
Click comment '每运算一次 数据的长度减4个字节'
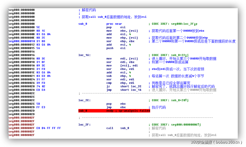tap(178, 76)
